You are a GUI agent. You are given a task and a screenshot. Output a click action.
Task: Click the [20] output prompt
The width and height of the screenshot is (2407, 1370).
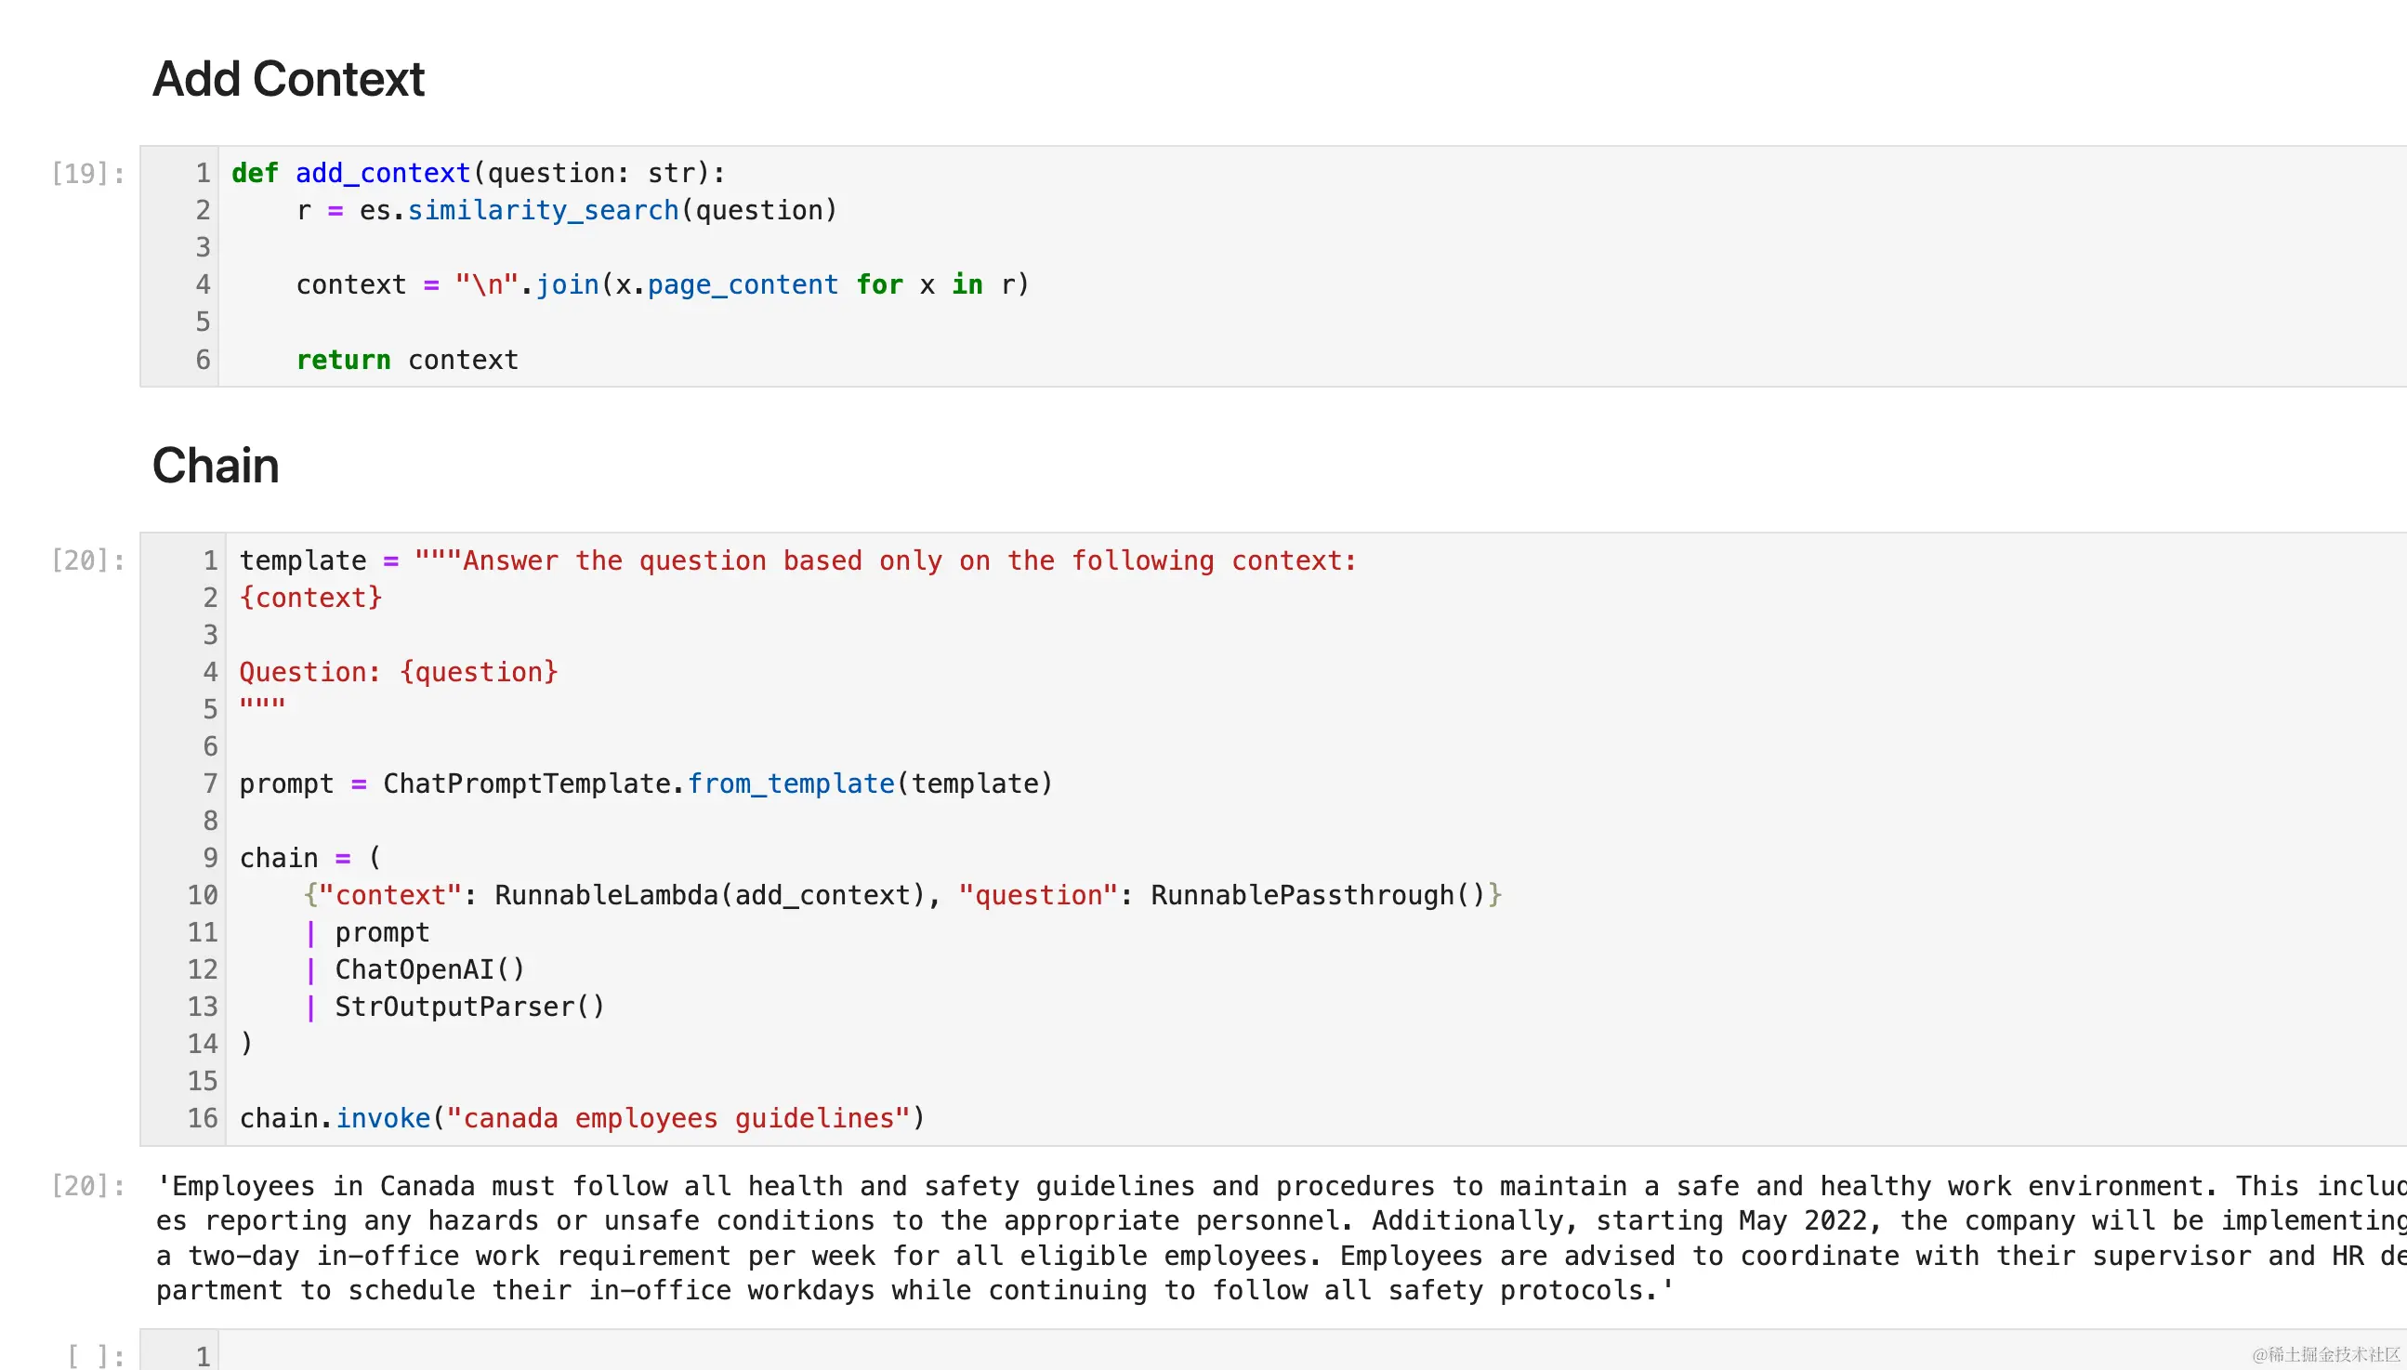pyautogui.click(x=87, y=1186)
